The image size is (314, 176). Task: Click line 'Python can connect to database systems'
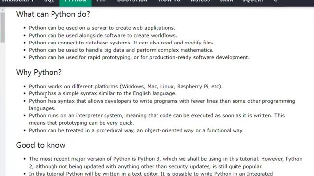click(x=122, y=43)
